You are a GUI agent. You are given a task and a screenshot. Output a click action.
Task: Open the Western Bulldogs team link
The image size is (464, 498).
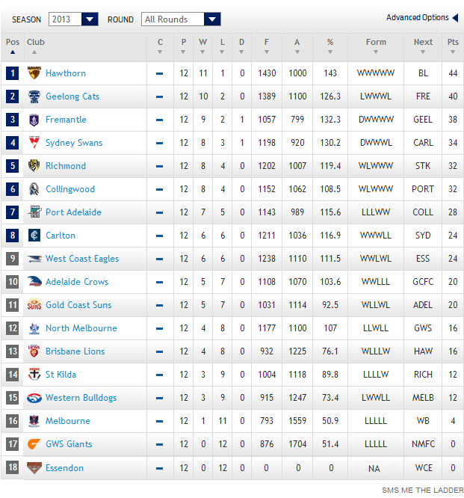pyautogui.click(x=81, y=398)
